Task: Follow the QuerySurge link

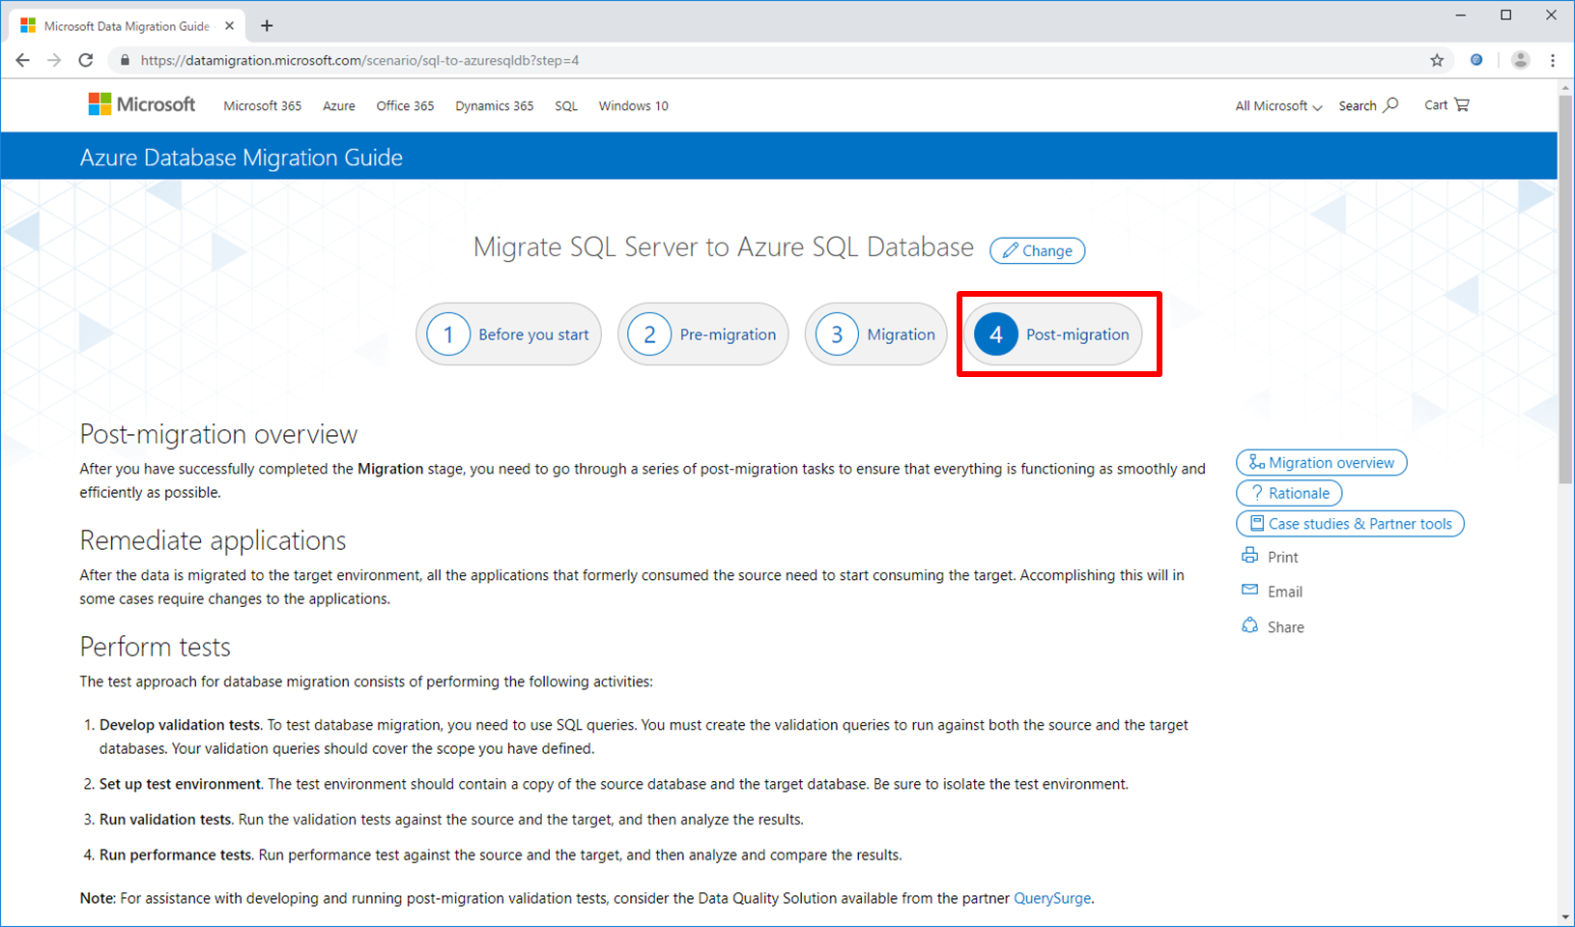Action: tap(1052, 898)
